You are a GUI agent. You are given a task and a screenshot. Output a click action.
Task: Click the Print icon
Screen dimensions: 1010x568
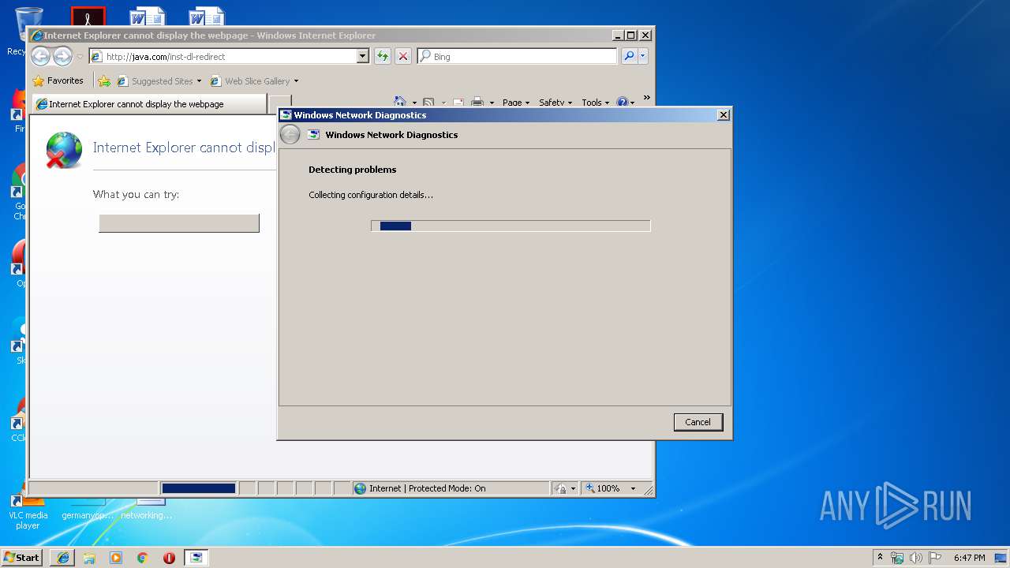(477, 103)
